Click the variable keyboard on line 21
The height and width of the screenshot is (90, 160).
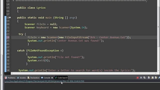(42, 27)
